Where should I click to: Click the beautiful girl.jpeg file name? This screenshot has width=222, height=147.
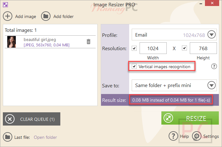[x=40, y=40]
